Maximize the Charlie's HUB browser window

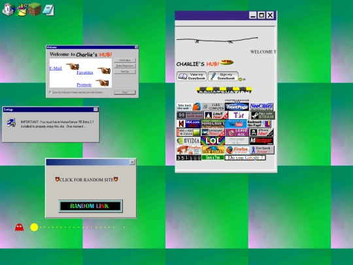(x=261, y=15)
